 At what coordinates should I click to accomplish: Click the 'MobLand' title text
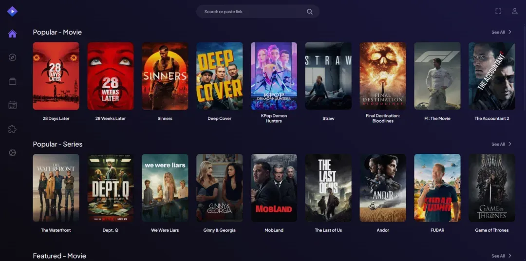point(274,230)
